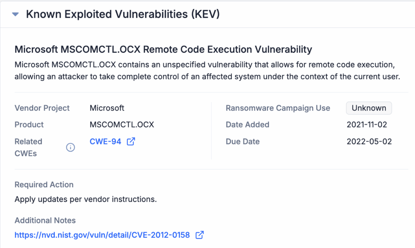Click the Known Exploited Vulnerabilities (KEV) header

pyautogui.click(x=122, y=15)
